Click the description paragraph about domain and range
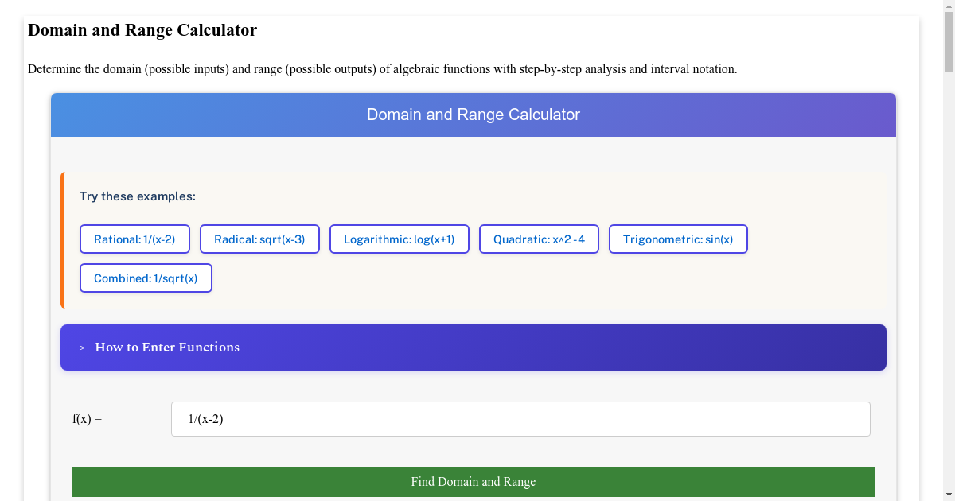955x501 pixels. coord(382,69)
